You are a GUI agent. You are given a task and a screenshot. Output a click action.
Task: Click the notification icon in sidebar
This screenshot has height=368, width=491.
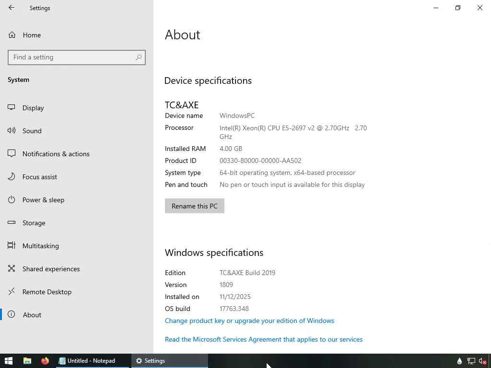(12, 153)
